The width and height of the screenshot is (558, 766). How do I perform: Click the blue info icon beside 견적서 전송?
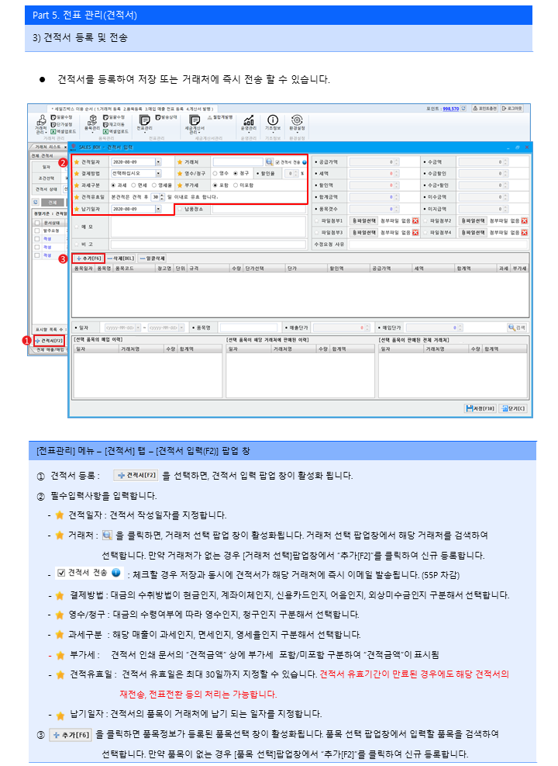305,161
